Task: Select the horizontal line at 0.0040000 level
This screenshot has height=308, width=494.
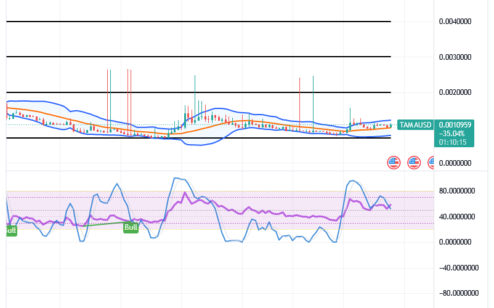Action: click(x=198, y=22)
